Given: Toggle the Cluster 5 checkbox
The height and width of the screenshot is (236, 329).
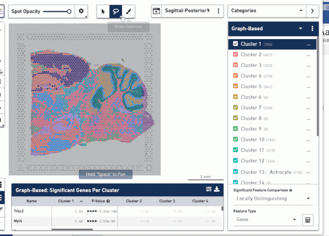Looking at the screenshot, I should (235, 87).
